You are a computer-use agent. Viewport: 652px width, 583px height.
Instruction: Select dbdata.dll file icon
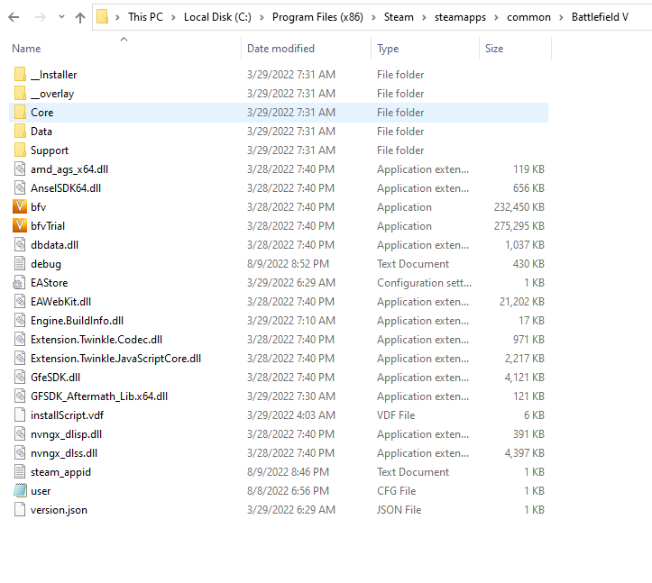coord(20,245)
